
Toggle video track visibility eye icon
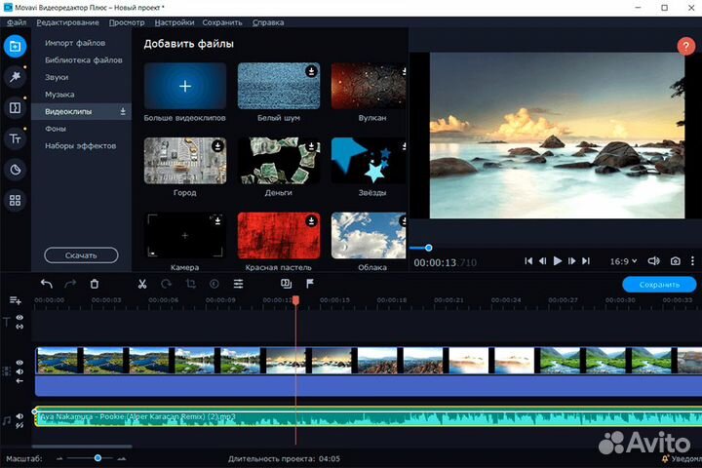19,362
